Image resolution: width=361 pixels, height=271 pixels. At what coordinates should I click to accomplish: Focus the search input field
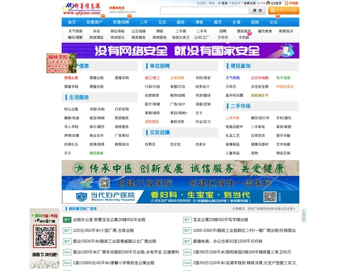[204, 11]
